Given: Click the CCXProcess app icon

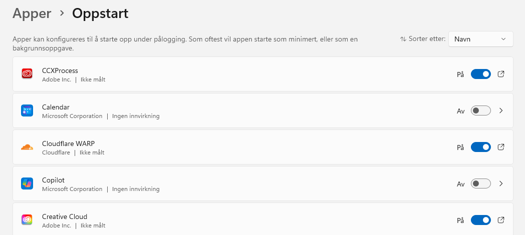Looking at the screenshot, I should [27, 74].
